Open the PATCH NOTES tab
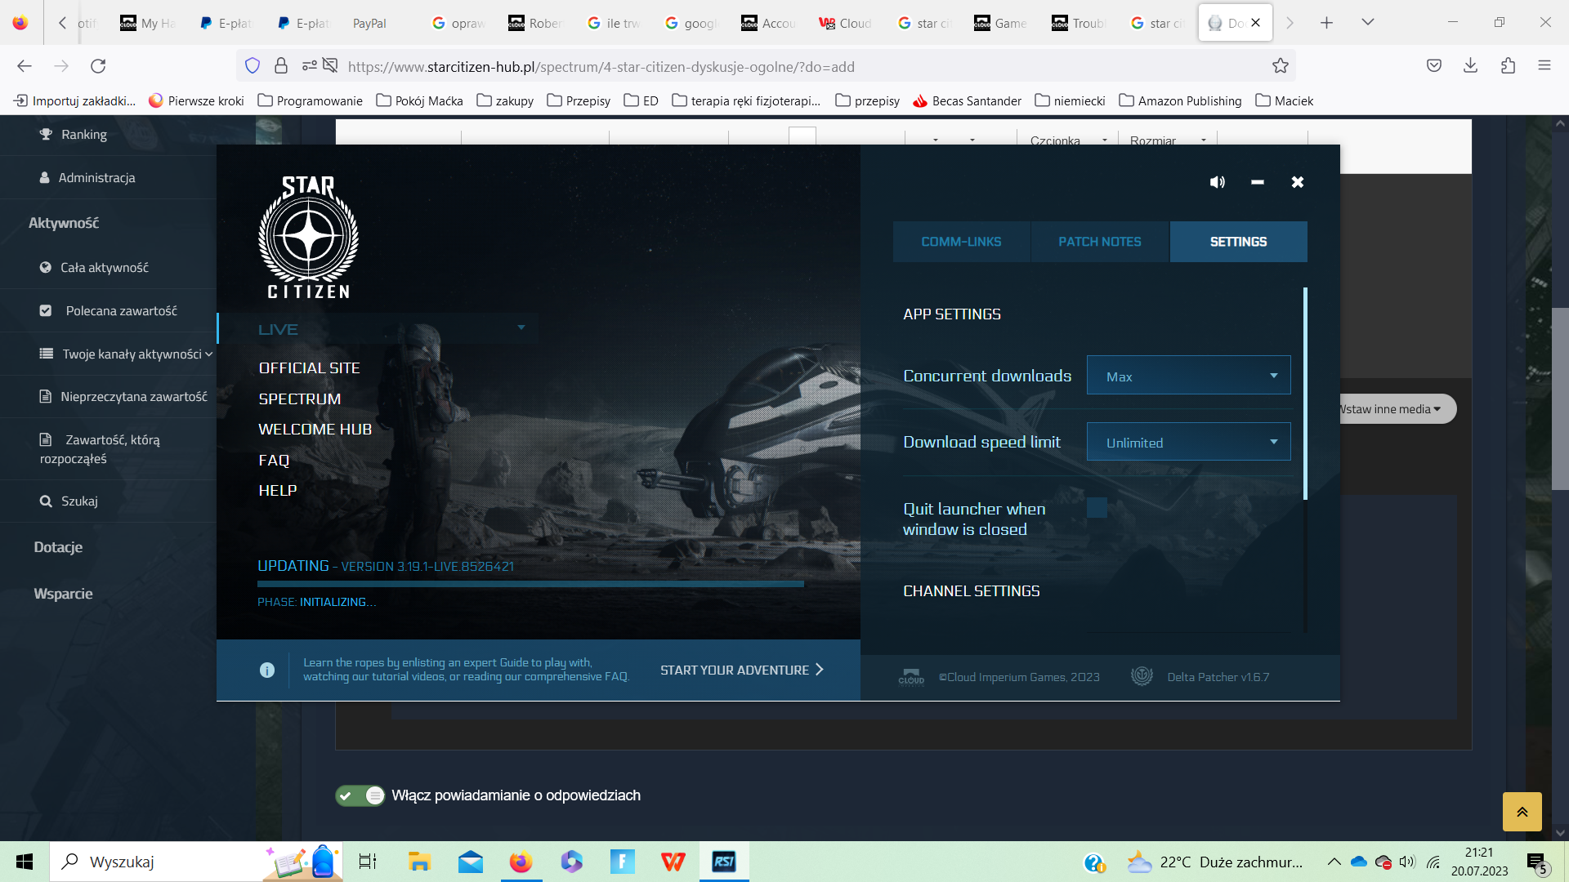The image size is (1569, 882). point(1100,242)
